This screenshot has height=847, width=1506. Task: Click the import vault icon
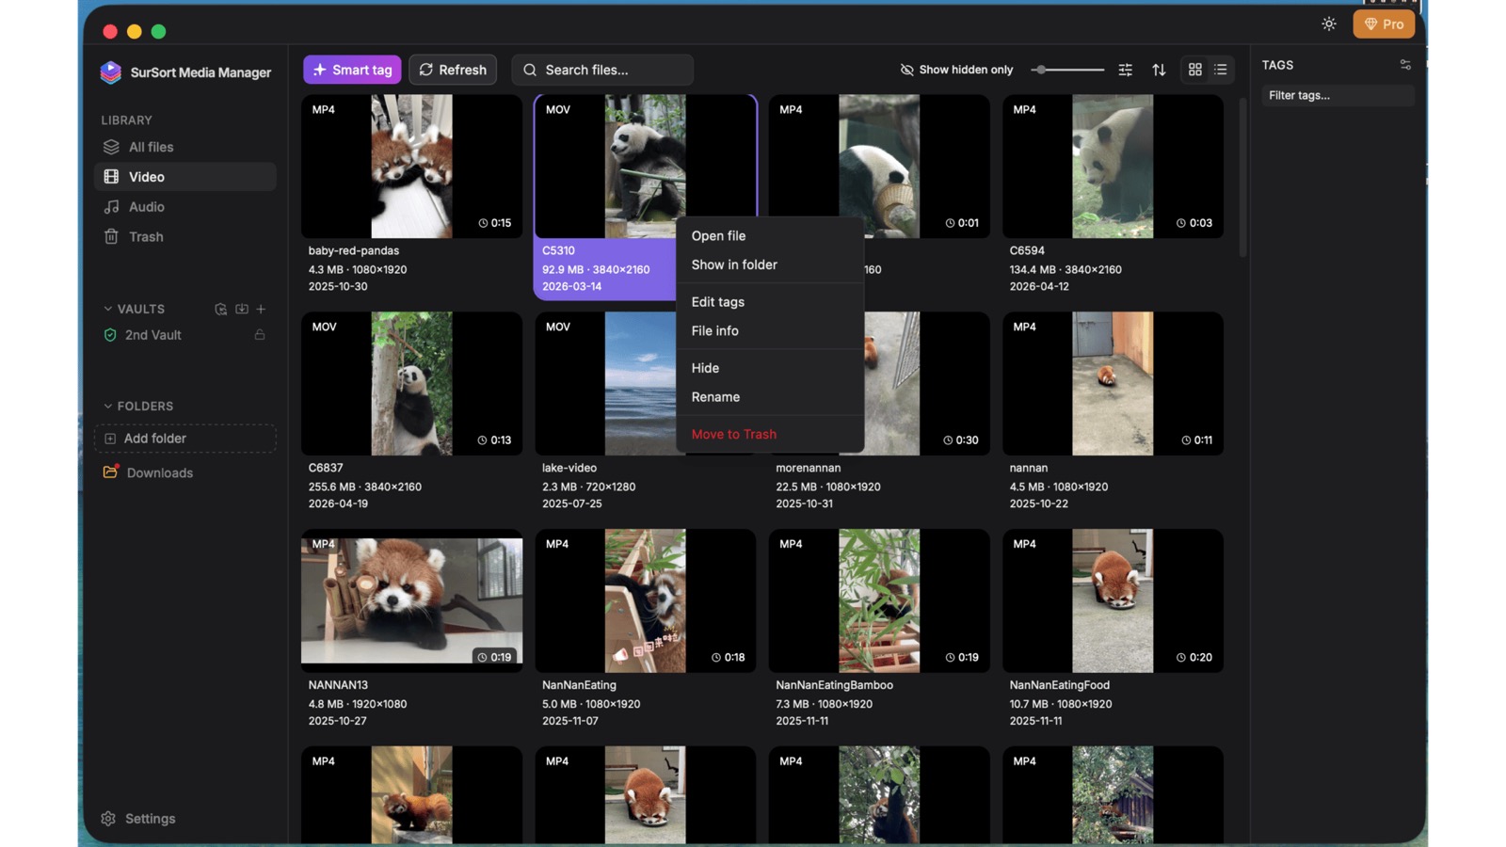click(242, 309)
